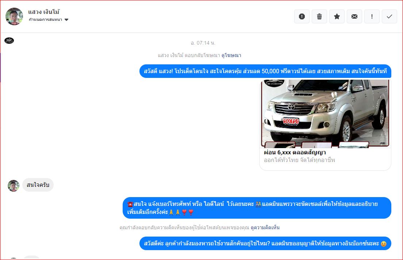
Task: Star this conversation with the star icon
Action: [x=337, y=16]
